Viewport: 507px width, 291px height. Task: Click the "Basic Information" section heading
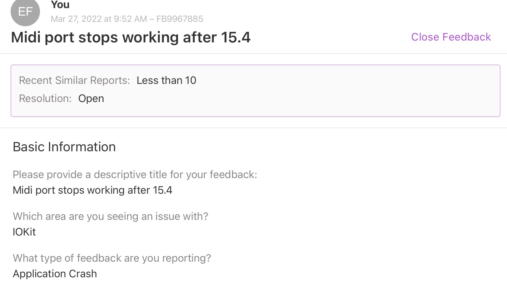click(x=64, y=147)
